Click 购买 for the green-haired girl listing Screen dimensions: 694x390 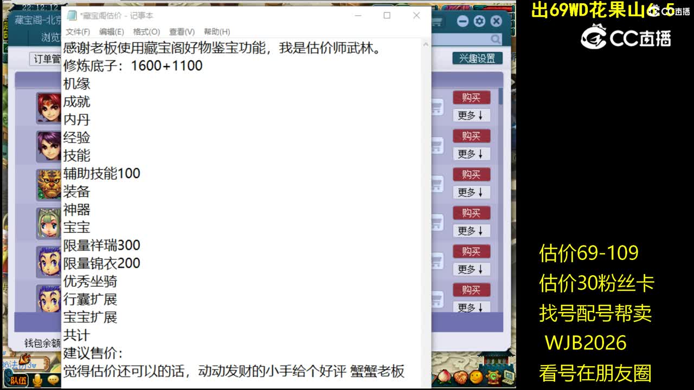(x=472, y=213)
